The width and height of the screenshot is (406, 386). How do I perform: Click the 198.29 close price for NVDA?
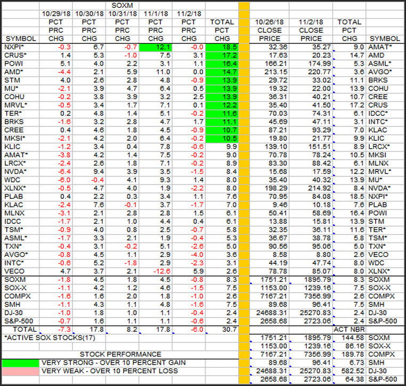(276, 188)
